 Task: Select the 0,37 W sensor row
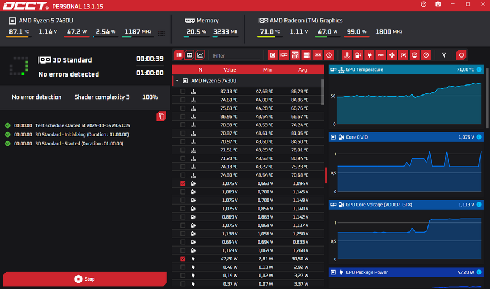pyautogui.click(x=248, y=284)
